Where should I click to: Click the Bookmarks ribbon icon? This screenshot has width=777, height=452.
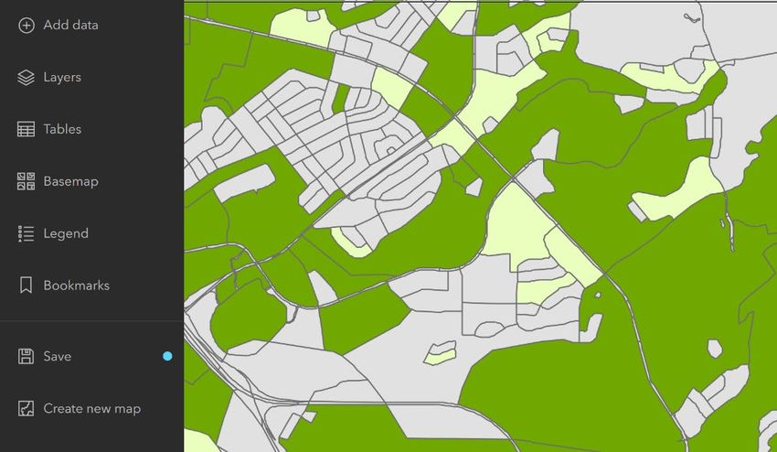pos(27,285)
